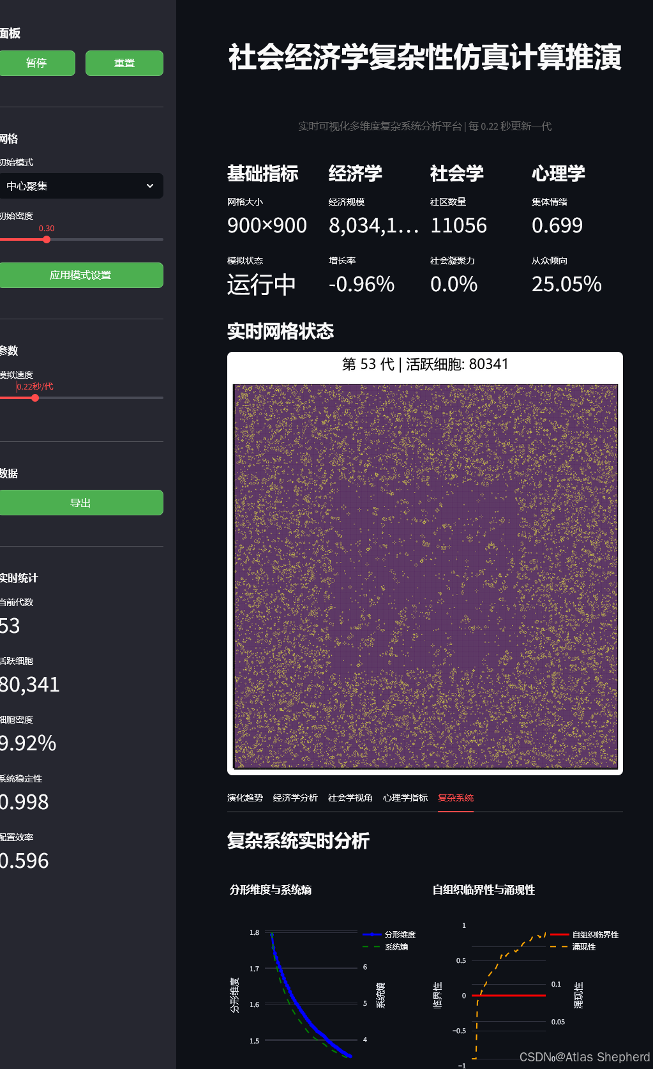Click the 系统稳定性 value 0.998
Image resolution: width=653 pixels, height=1069 pixels.
tap(24, 802)
